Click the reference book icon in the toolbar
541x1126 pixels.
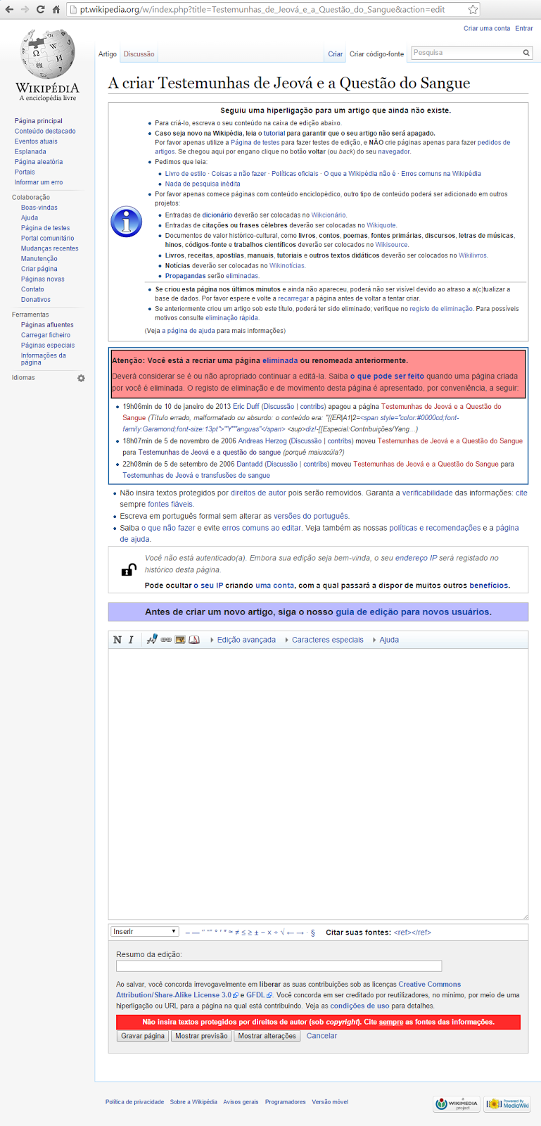194,640
